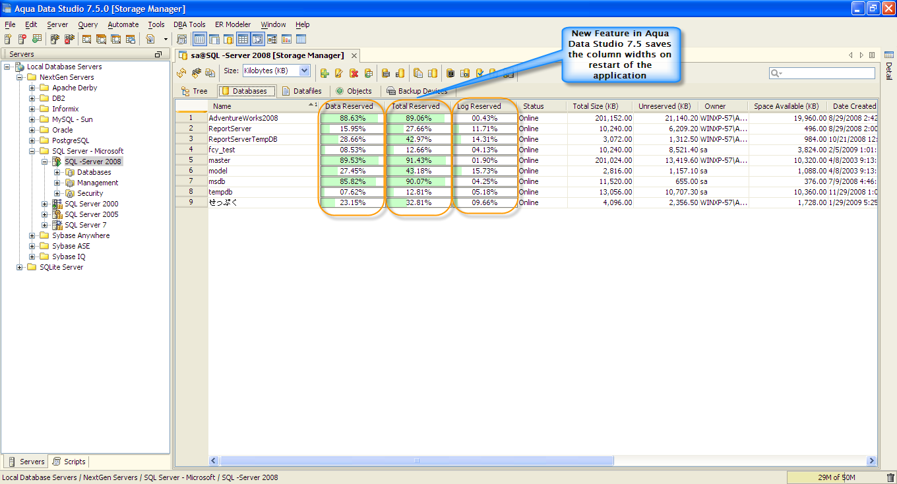Viewport: 897px width, 484px height.
Task: Click the refresh-with-tools icon in Storage Manager toolbar
Action: 196,73
